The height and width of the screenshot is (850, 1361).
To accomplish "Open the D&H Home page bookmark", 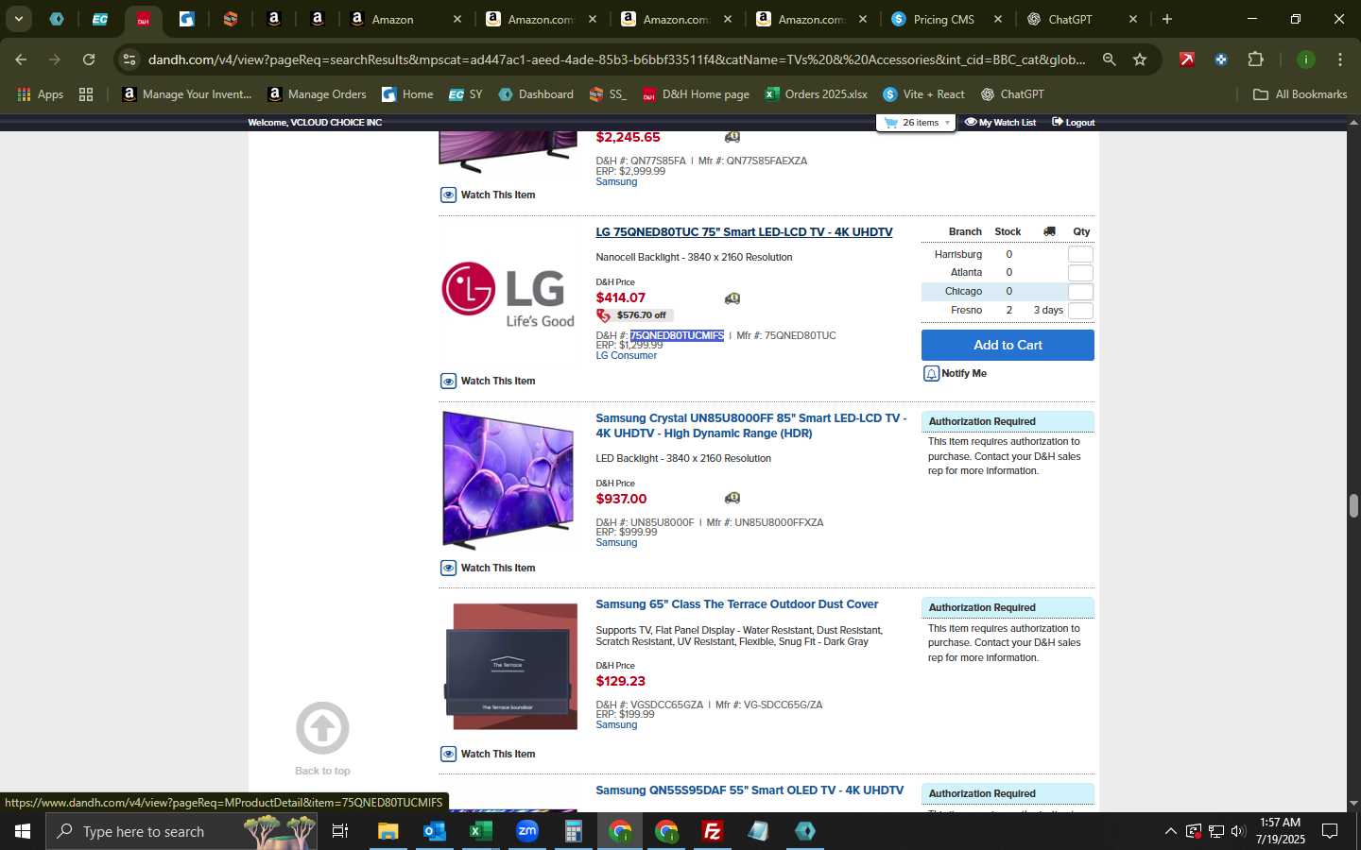I will point(696,94).
